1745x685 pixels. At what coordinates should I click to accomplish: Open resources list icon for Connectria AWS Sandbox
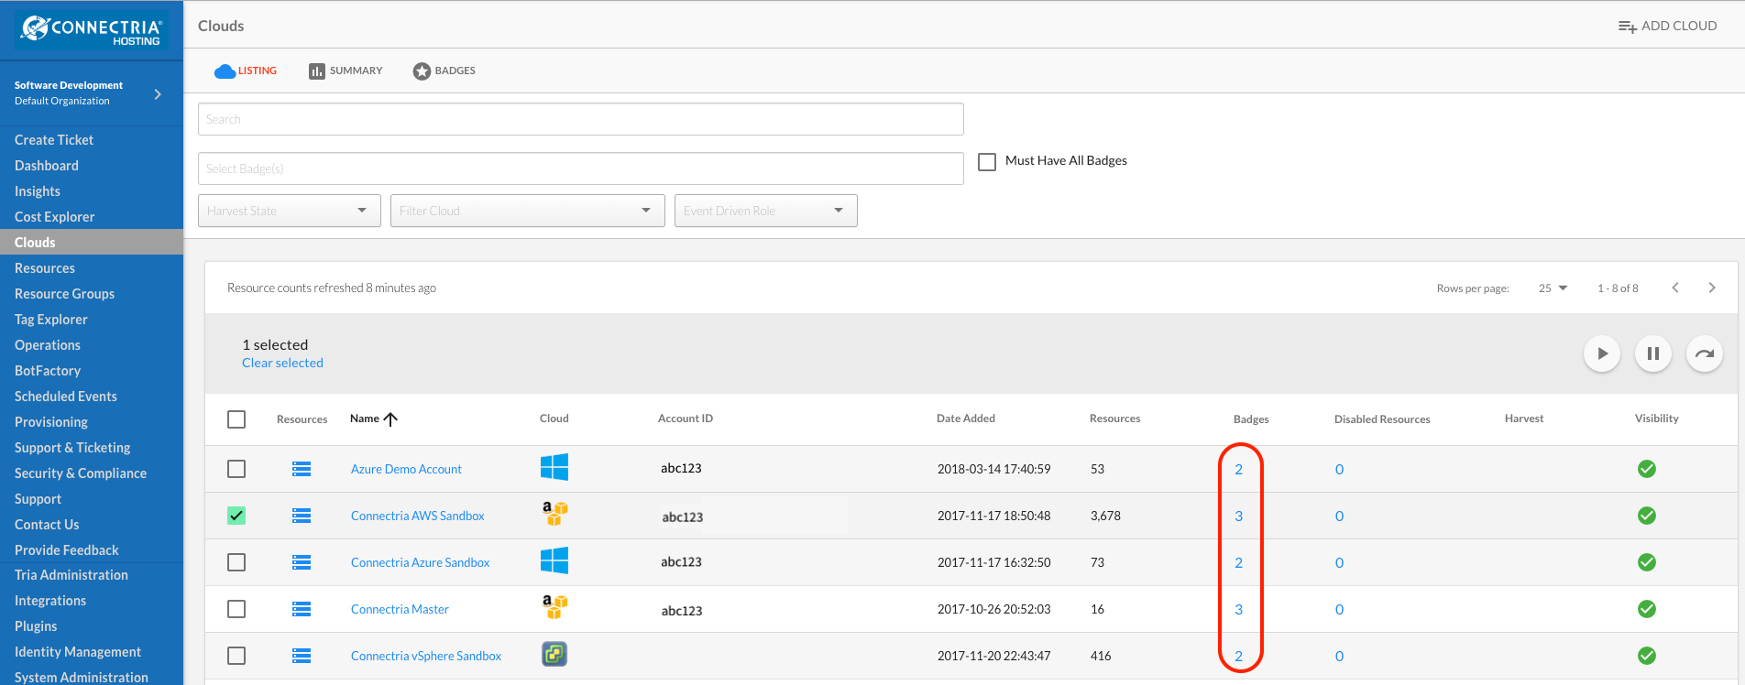point(302,516)
